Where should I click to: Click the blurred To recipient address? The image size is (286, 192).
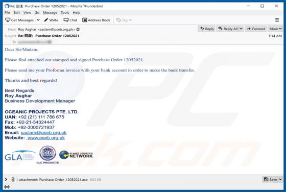click(35, 42)
